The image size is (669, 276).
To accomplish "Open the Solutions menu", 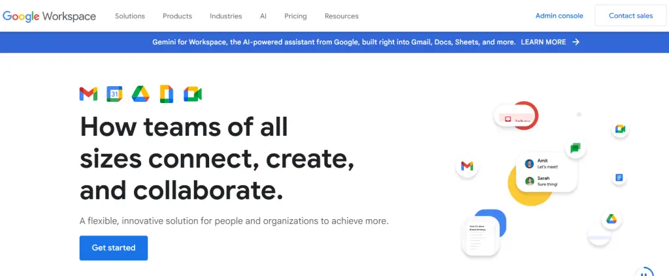I will coord(130,16).
